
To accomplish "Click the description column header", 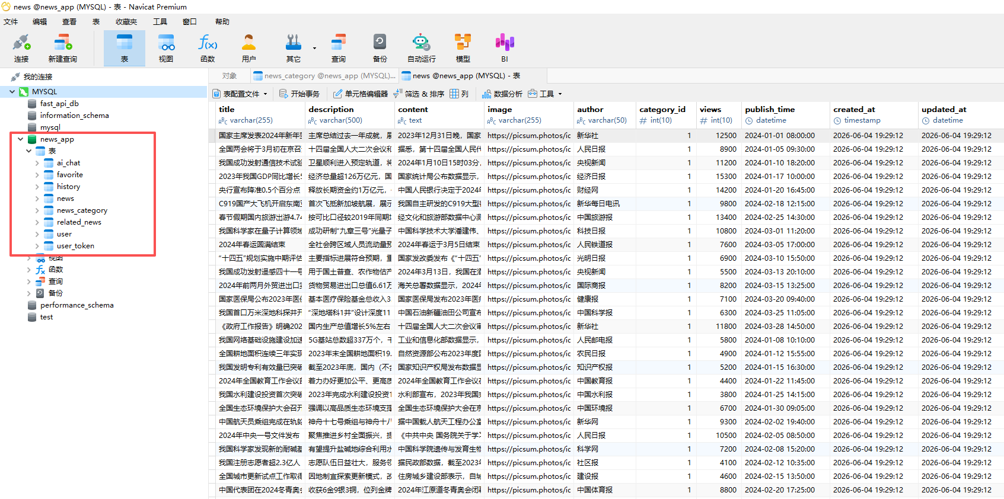I will (350, 115).
